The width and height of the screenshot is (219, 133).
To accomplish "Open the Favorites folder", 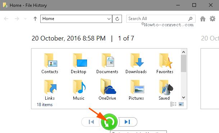I will (x=165, y=63).
